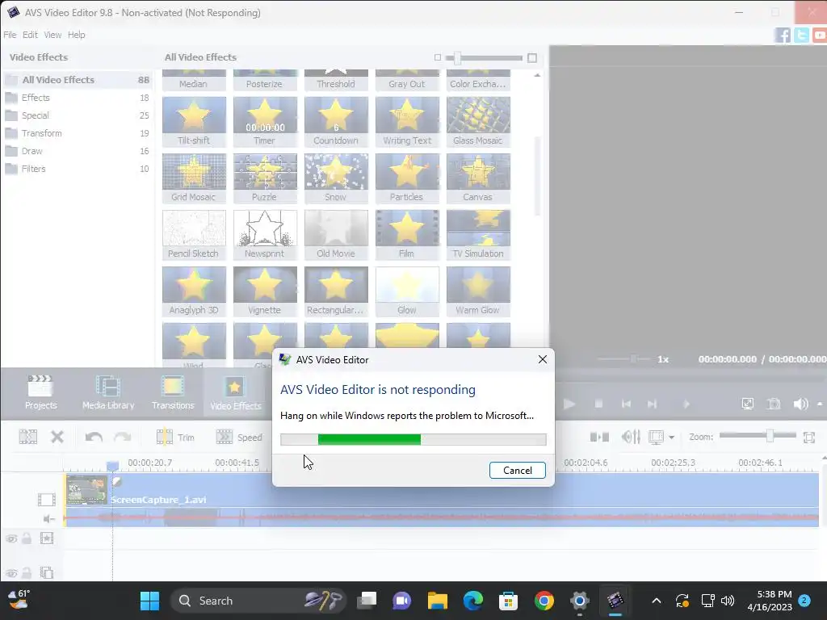Select the Draw folder category
Image resolution: width=827 pixels, height=620 pixels.
(78, 151)
